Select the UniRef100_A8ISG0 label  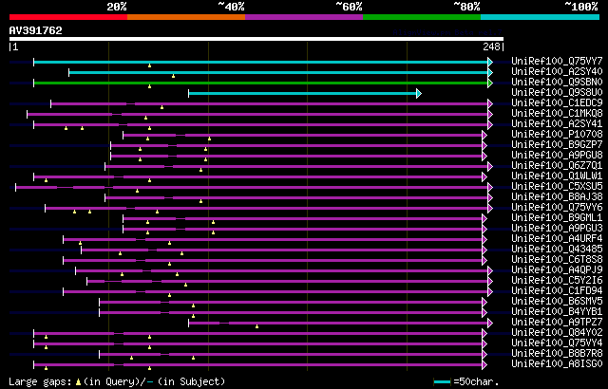[557, 364]
